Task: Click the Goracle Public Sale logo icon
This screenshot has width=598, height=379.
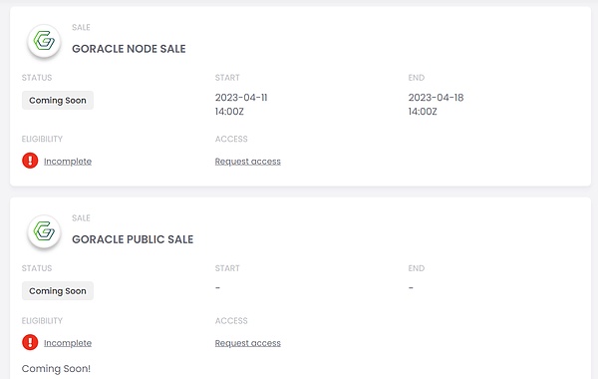Action: pos(44,231)
